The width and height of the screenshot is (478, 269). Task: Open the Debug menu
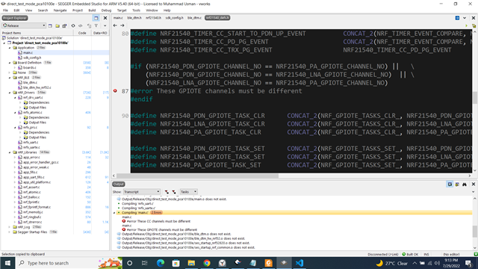pos(106,10)
